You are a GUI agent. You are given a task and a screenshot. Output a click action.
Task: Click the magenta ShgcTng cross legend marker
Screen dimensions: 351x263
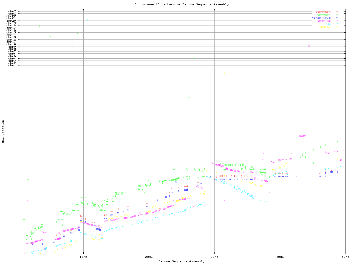337,21
